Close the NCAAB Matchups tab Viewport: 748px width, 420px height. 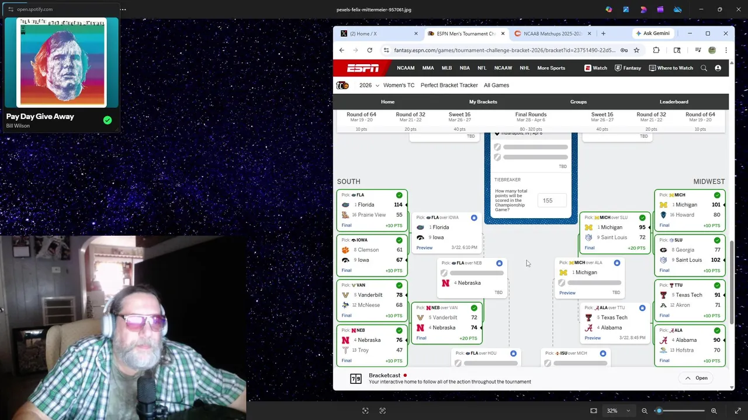589,33
